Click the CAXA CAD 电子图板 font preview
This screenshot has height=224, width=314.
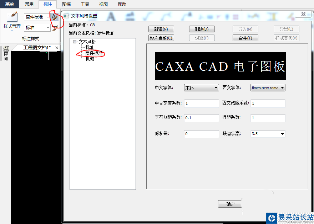[x=220, y=66]
